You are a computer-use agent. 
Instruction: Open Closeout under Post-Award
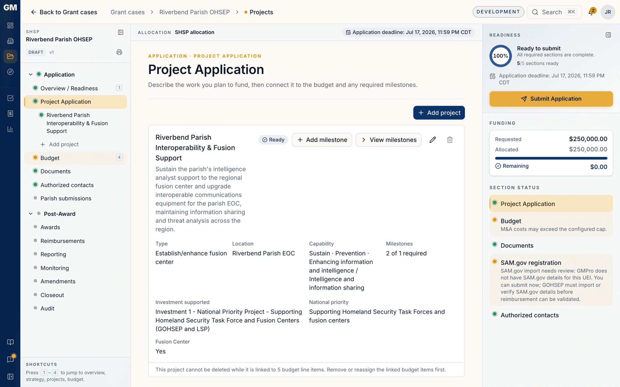75,295
